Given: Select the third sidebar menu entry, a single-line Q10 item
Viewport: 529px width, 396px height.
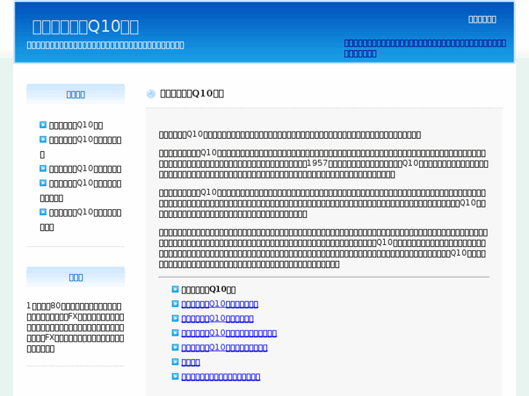Looking at the screenshot, I should pos(85,169).
